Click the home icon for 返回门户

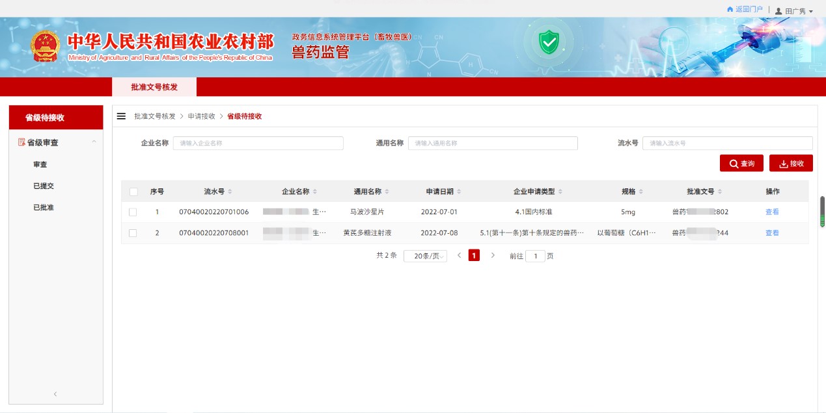(730, 10)
